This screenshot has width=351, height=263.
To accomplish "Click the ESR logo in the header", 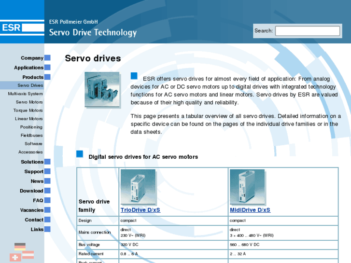I will [22, 28].
